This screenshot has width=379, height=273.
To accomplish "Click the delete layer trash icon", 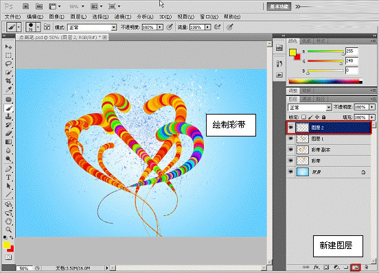I will click(x=366, y=268).
